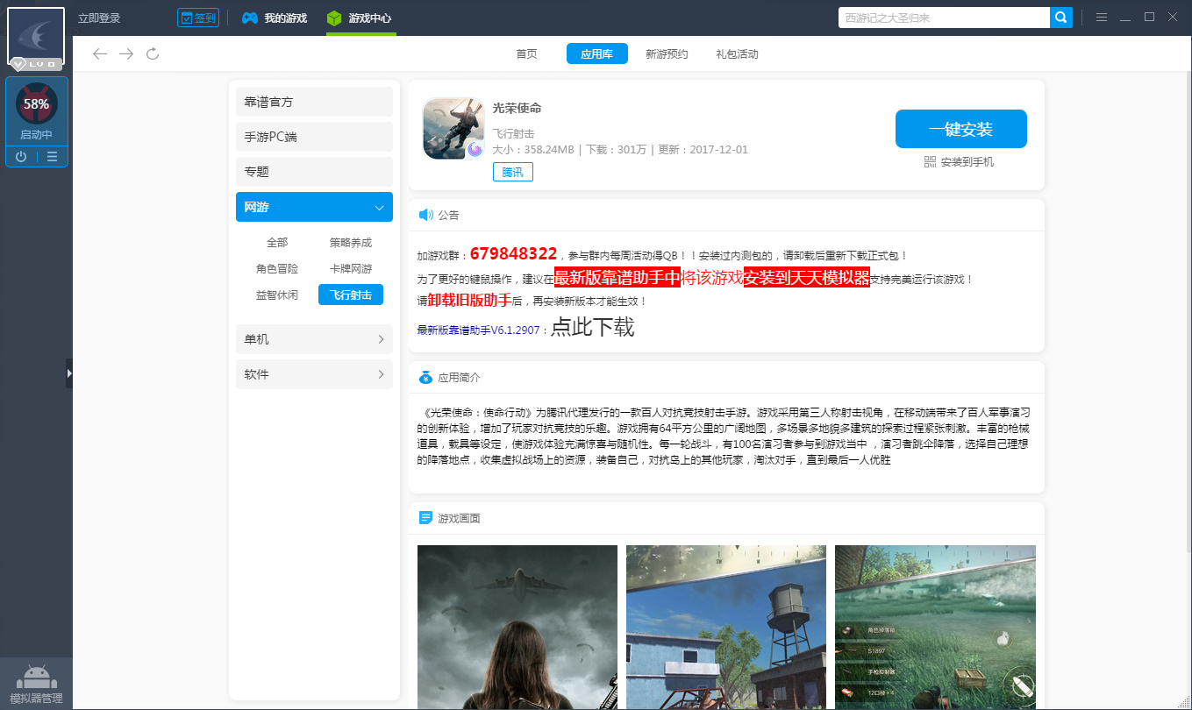Screen dimensions: 1192x710
Task: Open the hamburger main menu icon
Action: (1102, 18)
